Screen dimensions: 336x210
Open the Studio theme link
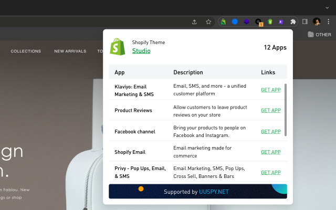tap(141, 51)
